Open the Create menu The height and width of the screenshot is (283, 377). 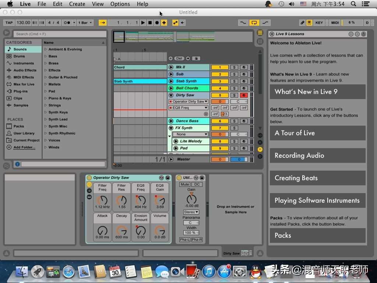[77, 4]
